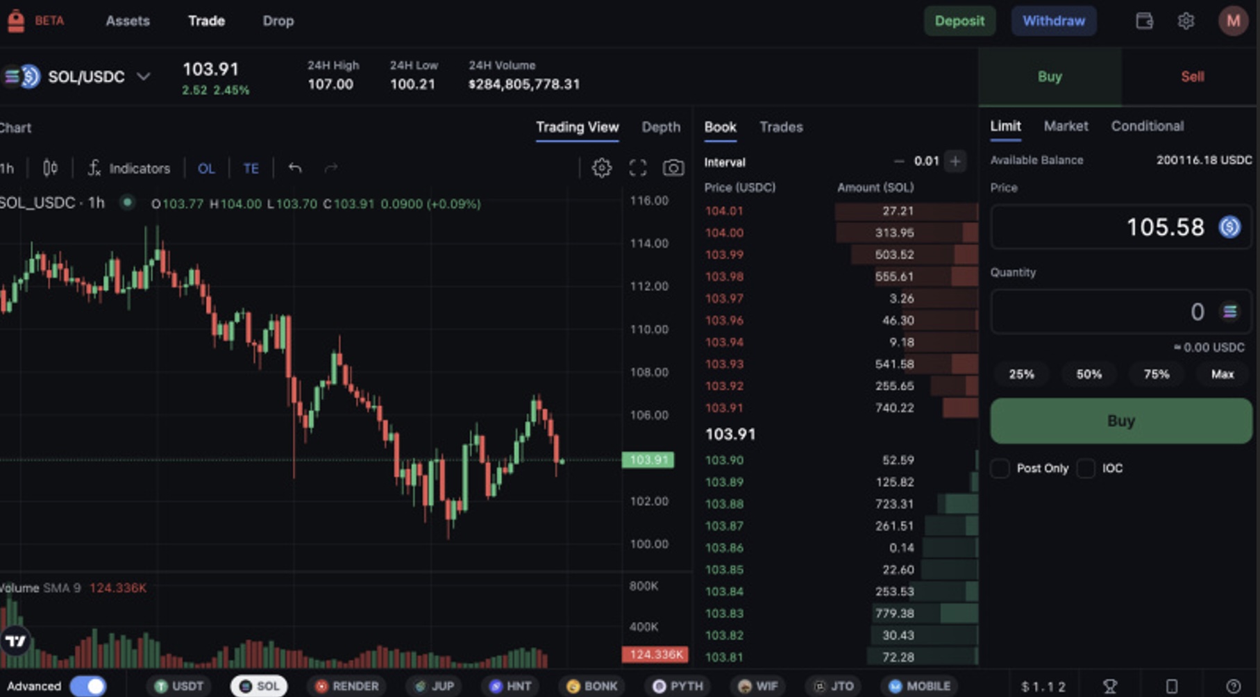Set quantity to 50% of balance

1089,374
